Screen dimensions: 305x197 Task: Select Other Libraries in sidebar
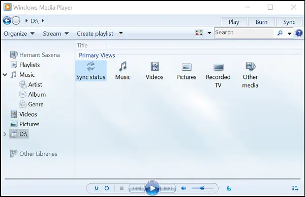34,154
